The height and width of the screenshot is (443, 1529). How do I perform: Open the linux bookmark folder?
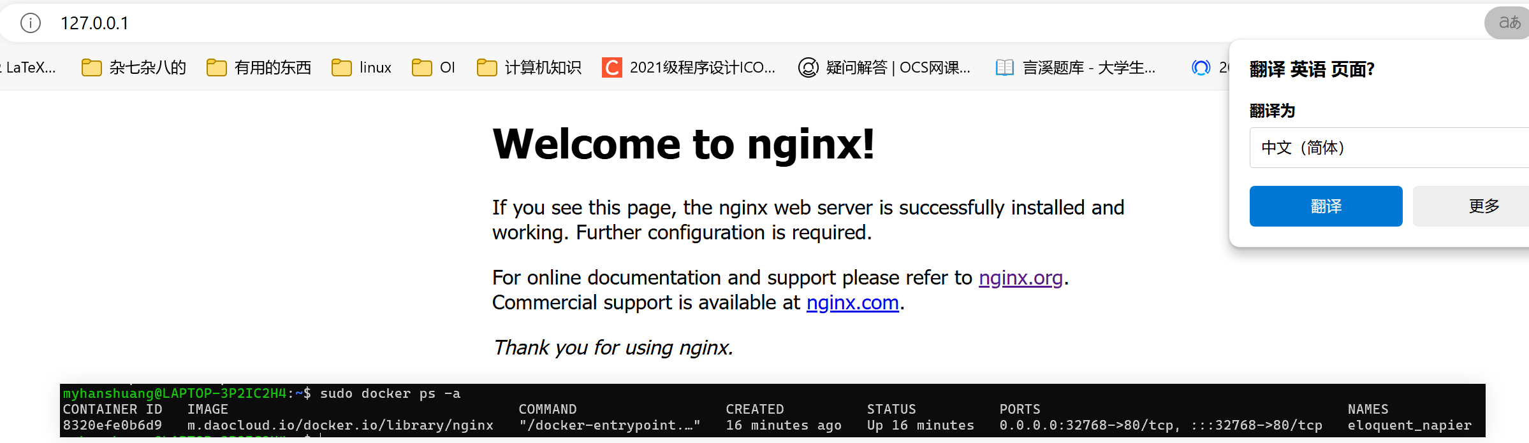[x=362, y=67]
